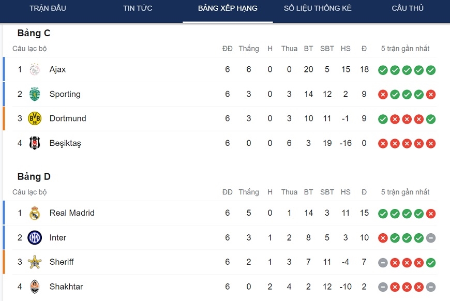
Task: Click the Dortmund BVB badge
Action: [35, 118]
